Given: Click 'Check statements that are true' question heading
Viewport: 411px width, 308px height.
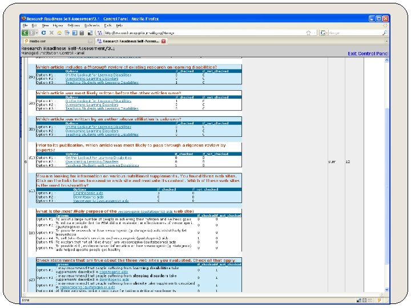Looking at the screenshot, I should pos(136,260).
